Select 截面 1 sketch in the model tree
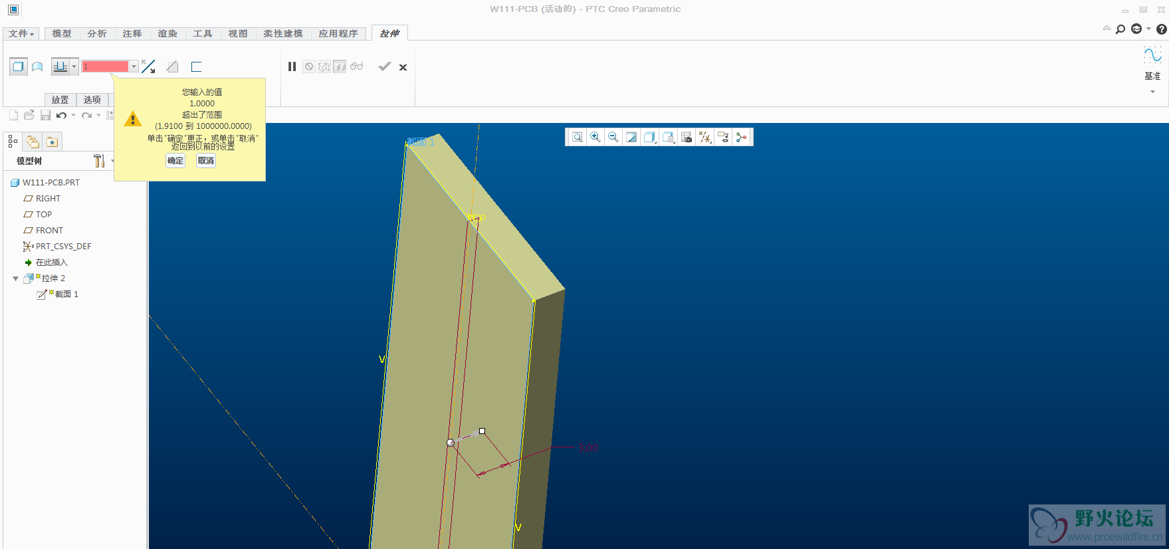The image size is (1169, 549). (x=66, y=294)
